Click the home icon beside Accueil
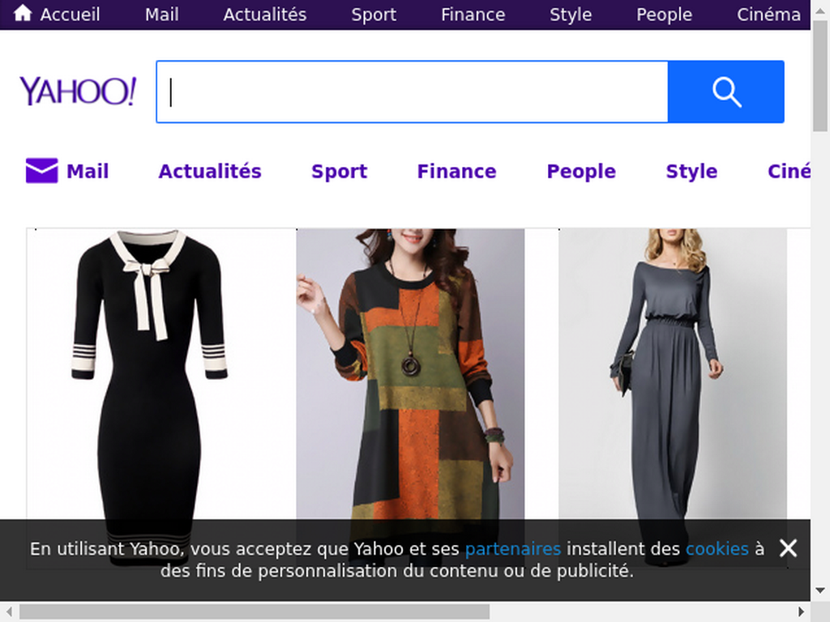The width and height of the screenshot is (830, 622). coord(22,13)
